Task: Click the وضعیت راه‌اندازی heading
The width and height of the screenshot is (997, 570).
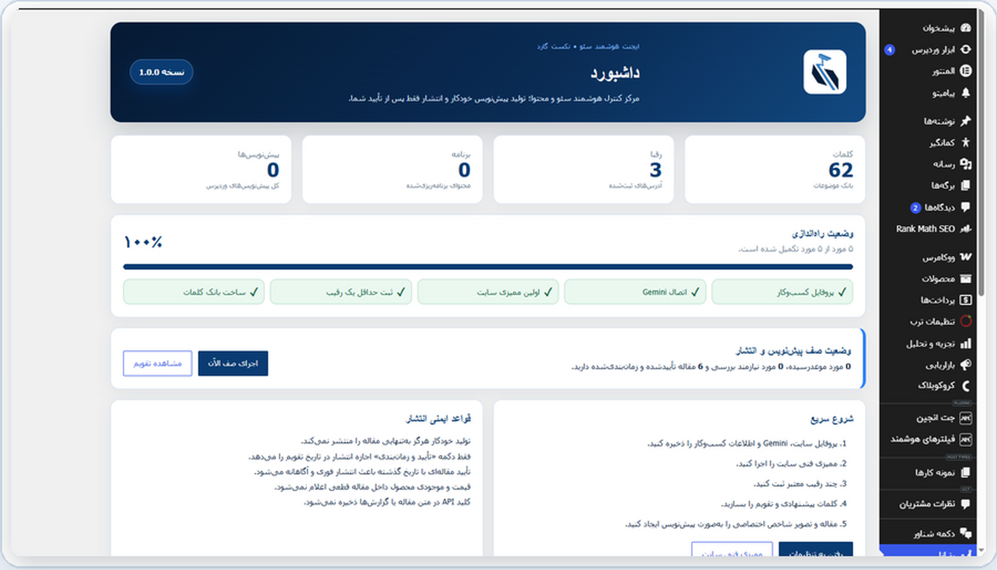Action: click(823, 234)
